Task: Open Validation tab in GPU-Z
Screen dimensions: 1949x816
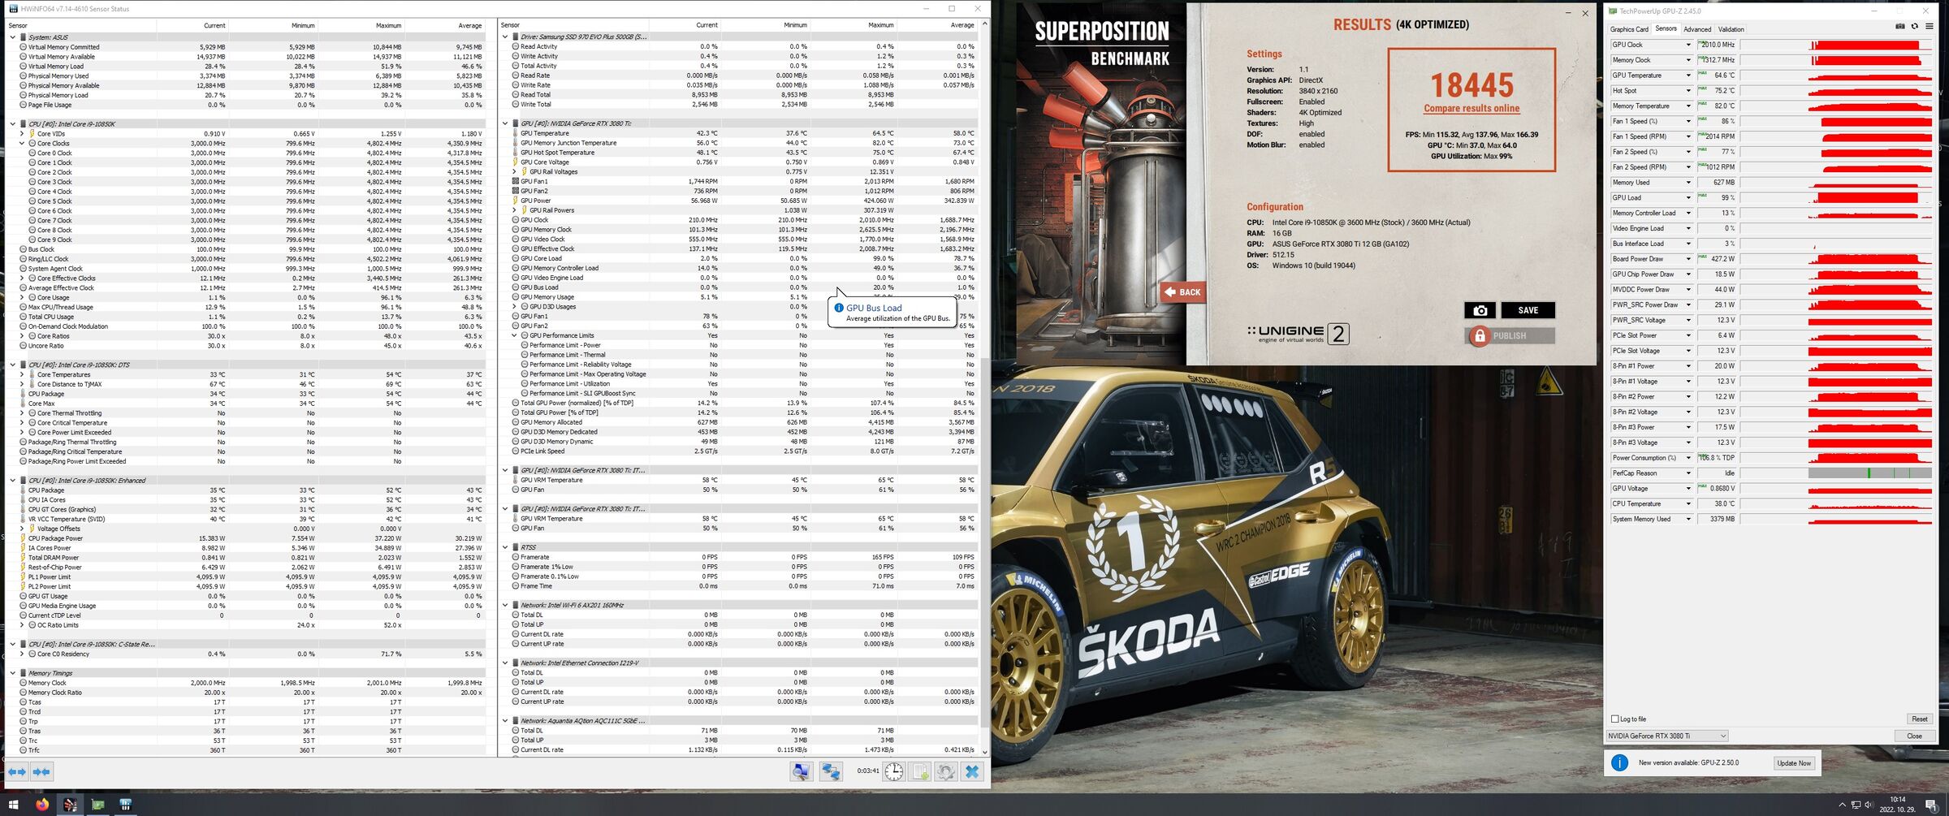Action: tap(1731, 29)
